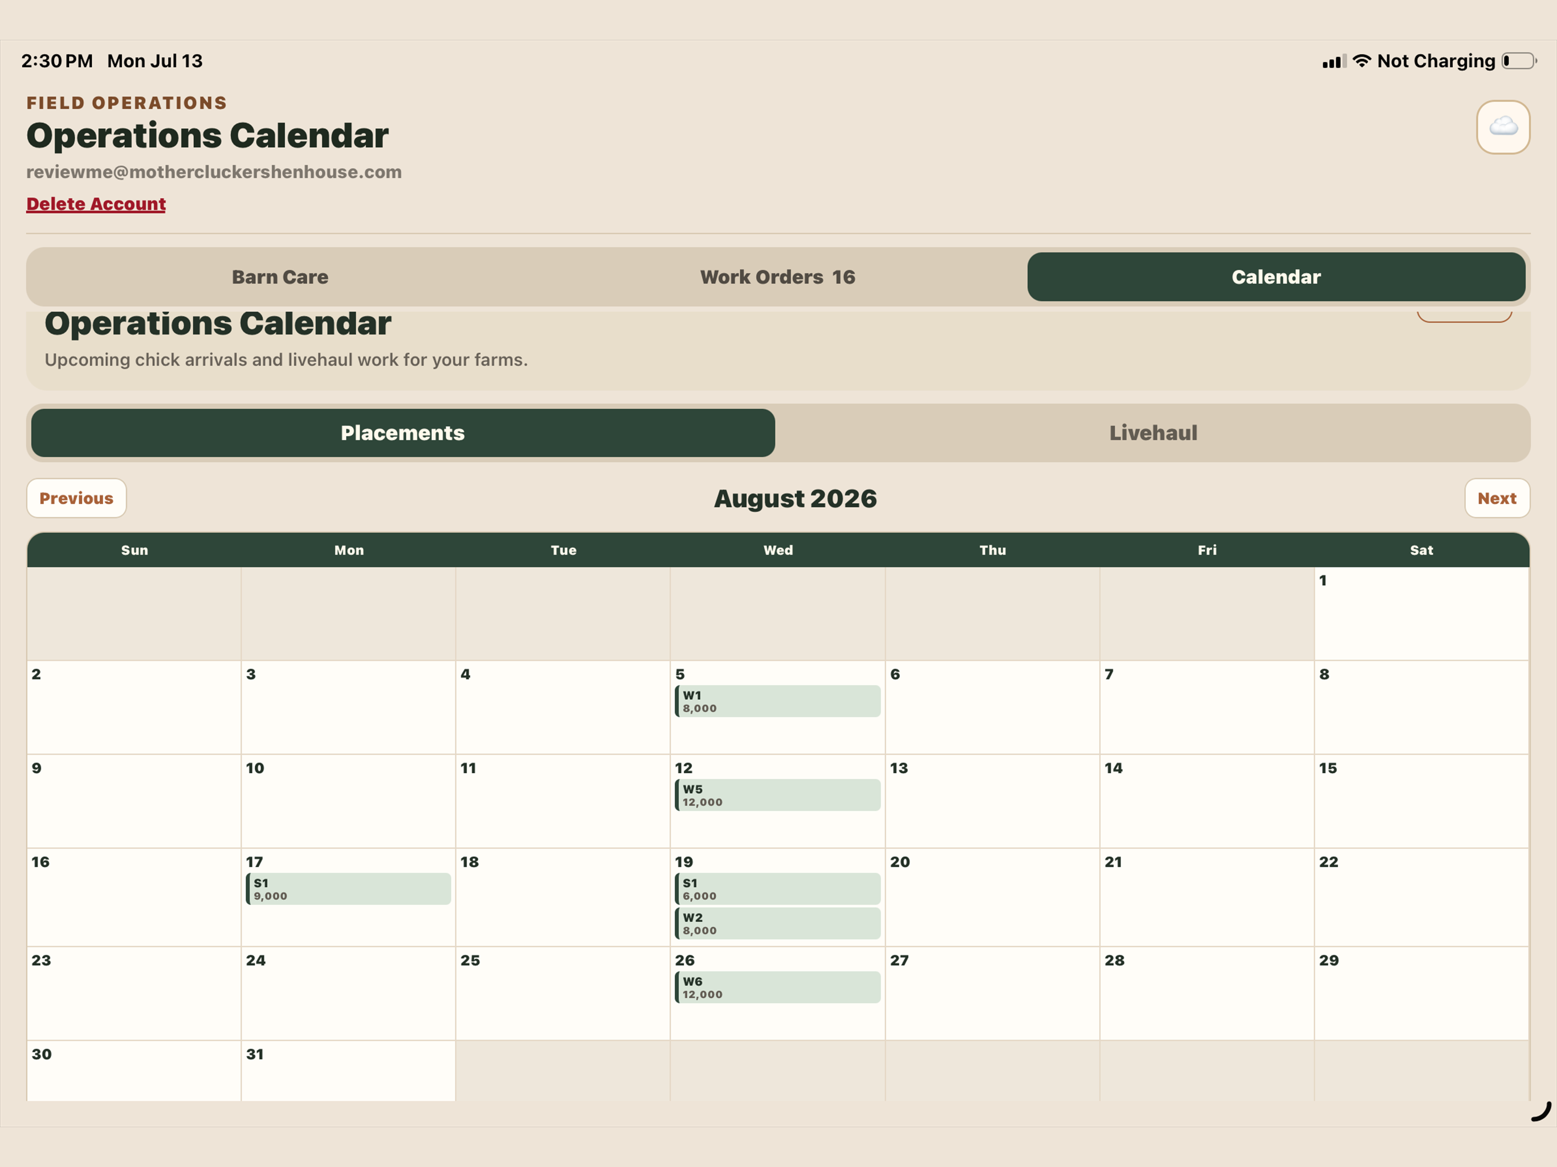Select the August 14 day cell
1557x1167 pixels.
[1207, 801]
